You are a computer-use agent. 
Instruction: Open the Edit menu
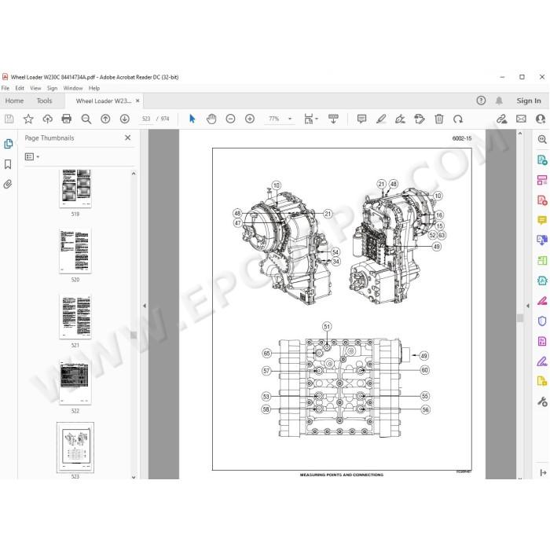tap(20, 88)
